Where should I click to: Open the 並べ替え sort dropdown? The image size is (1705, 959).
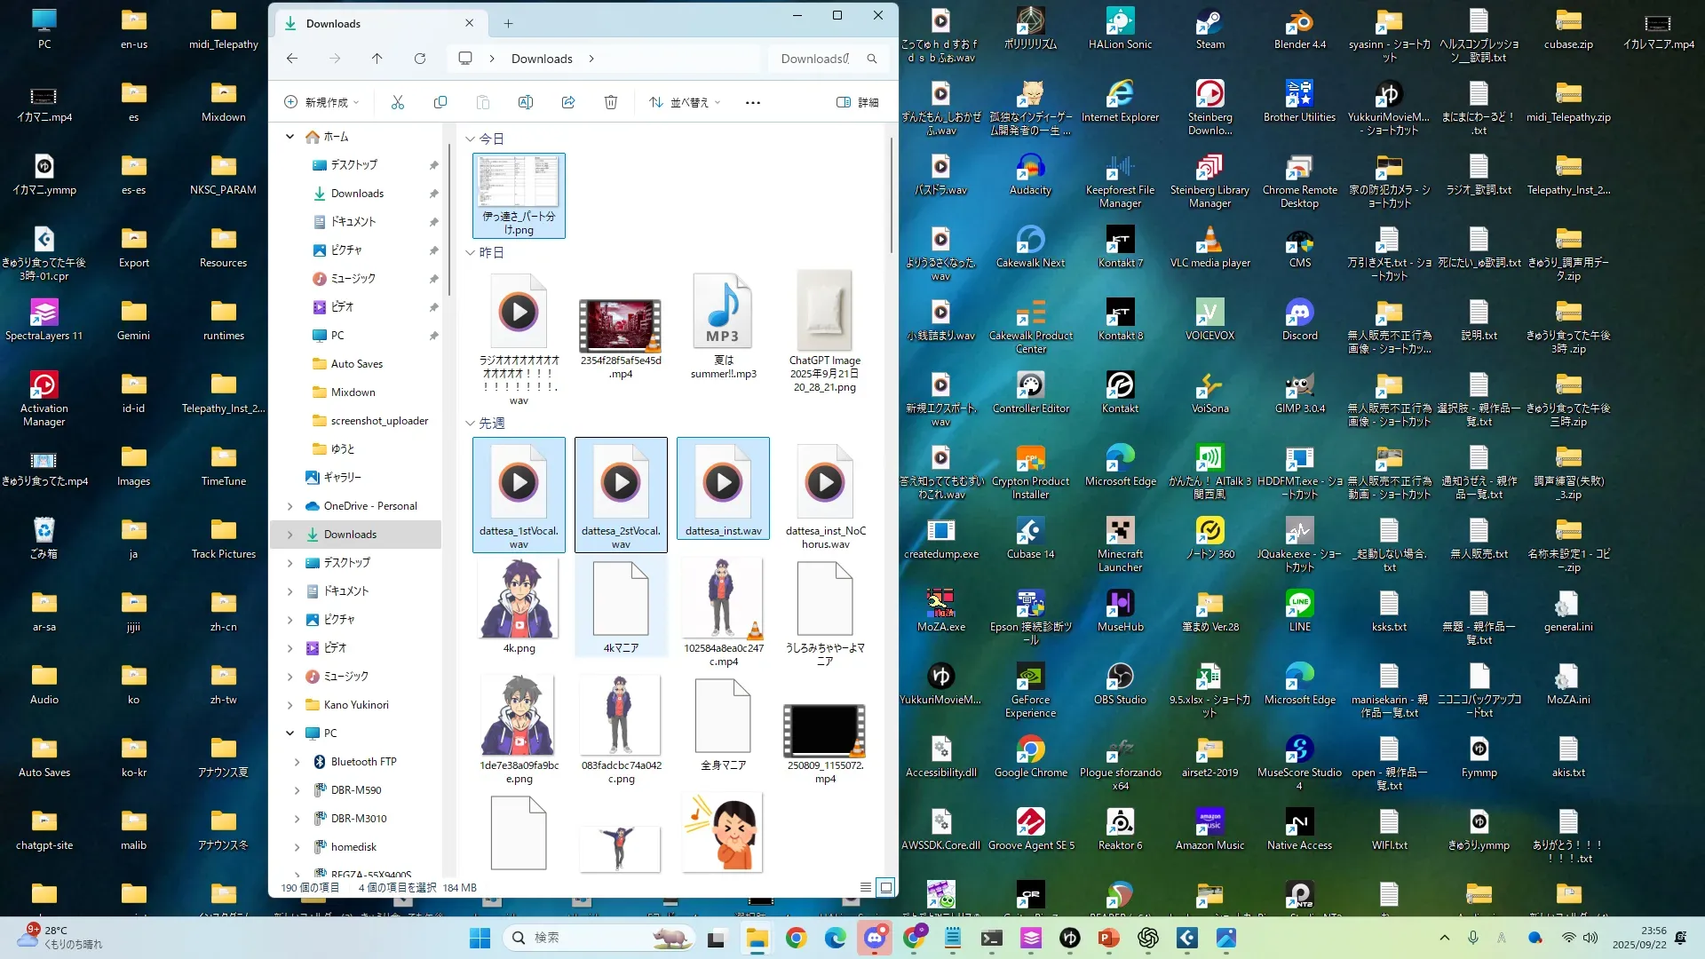(684, 102)
